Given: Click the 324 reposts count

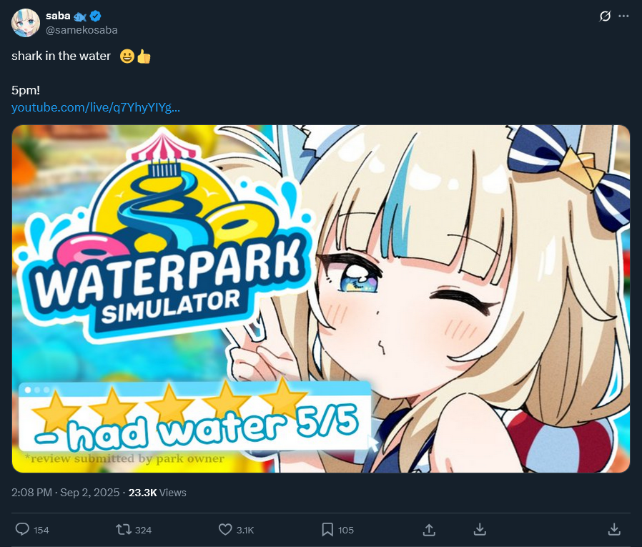Looking at the screenshot, I should point(143,531).
